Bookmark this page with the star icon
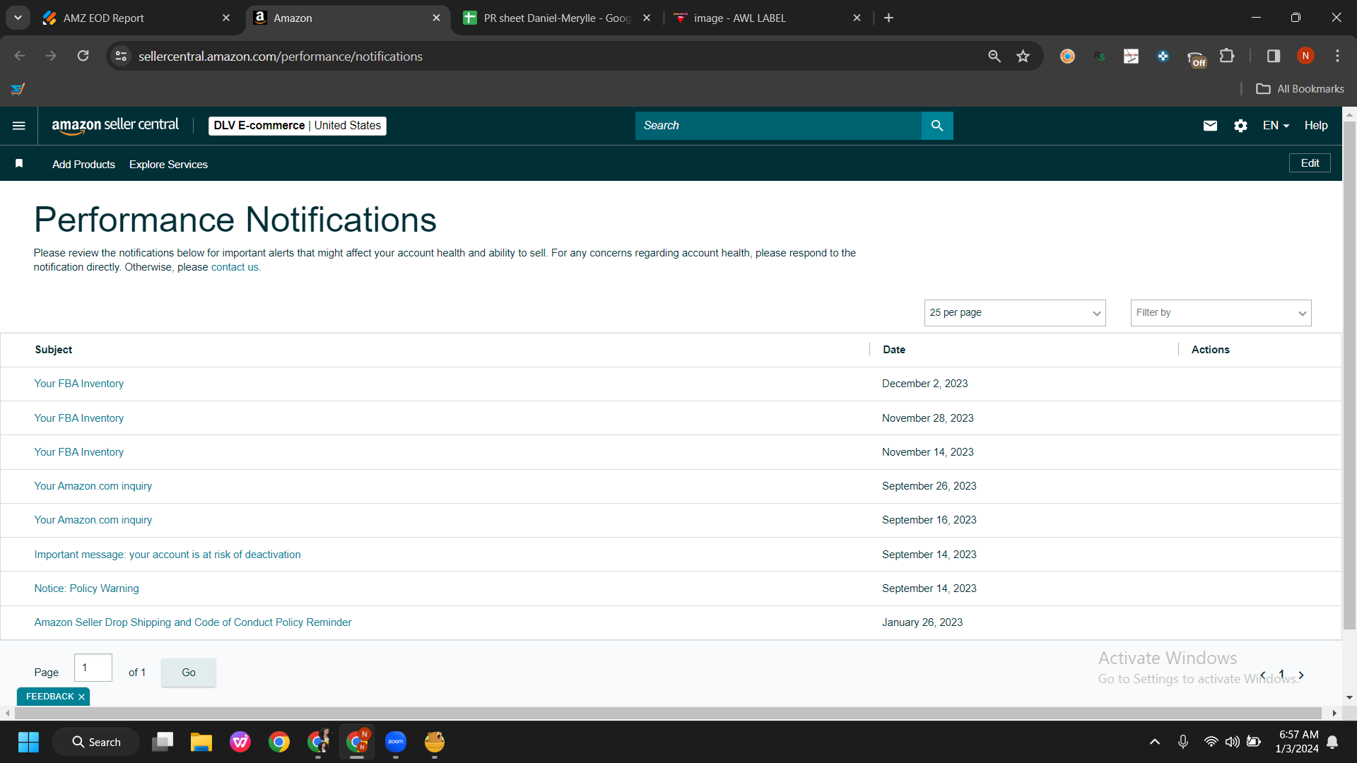 (x=1023, y=56)
